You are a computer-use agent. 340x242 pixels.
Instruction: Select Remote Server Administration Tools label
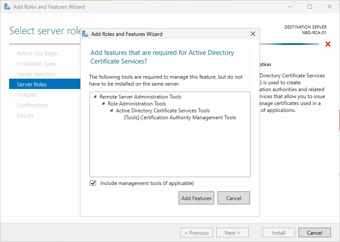pyautogui.click(x=140, y=97)
